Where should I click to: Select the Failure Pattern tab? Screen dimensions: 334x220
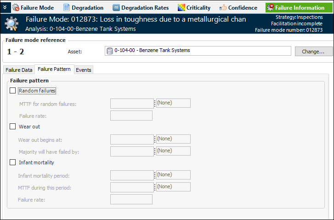[54, 69]
